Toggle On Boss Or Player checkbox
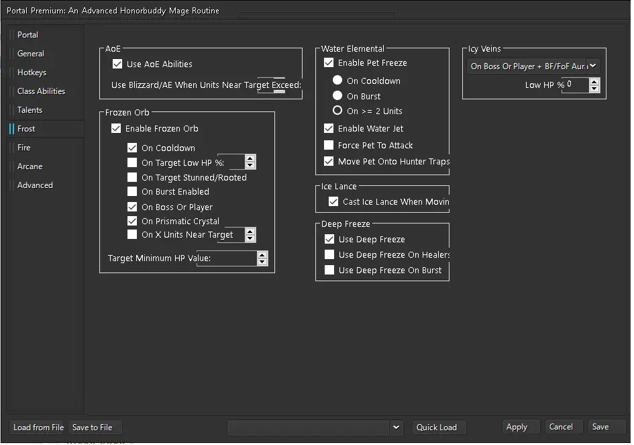The width and height of the screenshot is (634, 445). pos(132,207)
